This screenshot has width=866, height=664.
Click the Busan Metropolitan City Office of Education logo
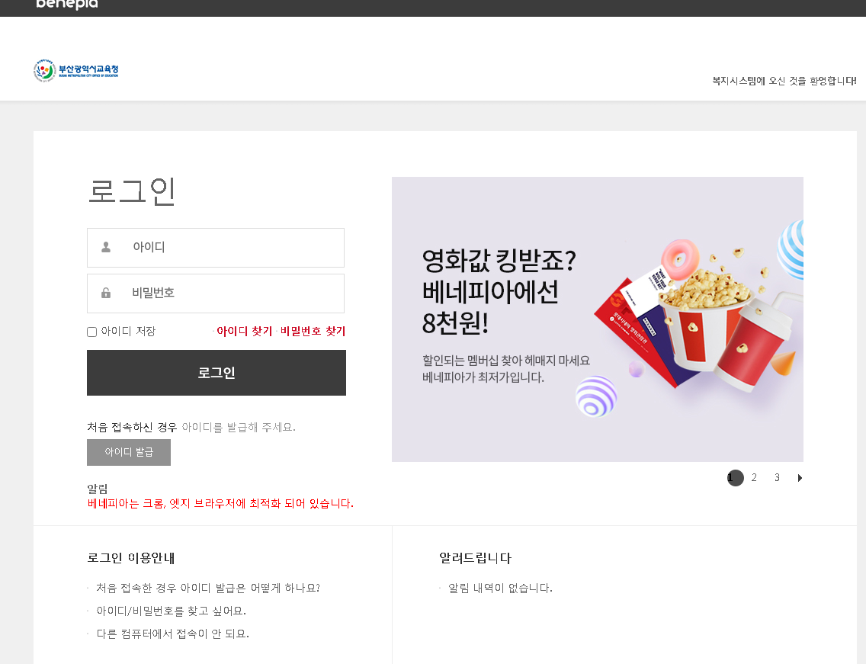[x=76, y=69]
